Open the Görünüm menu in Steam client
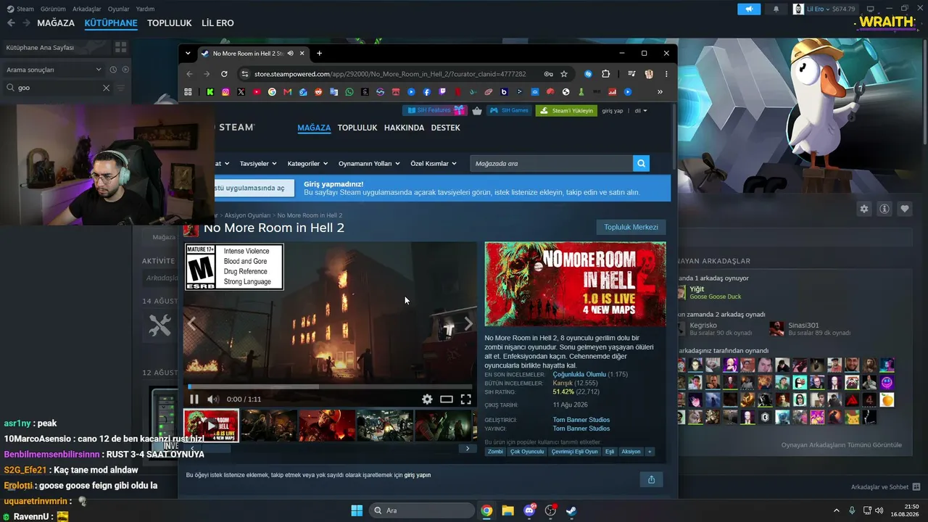This screenshot has width=928, height=522. point(52,9)
